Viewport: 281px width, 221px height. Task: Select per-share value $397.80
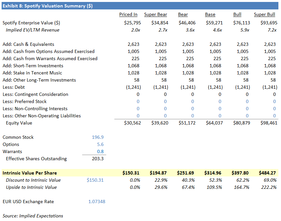coord(240,173)
